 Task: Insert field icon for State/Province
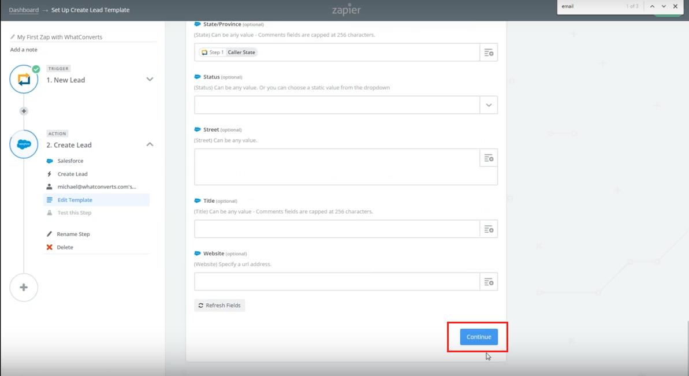(489, 53)
